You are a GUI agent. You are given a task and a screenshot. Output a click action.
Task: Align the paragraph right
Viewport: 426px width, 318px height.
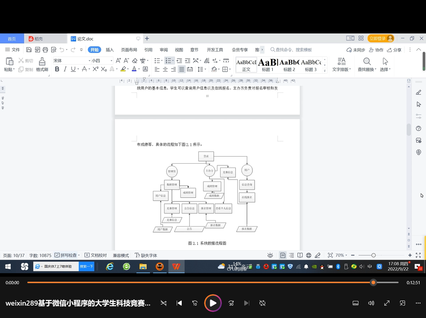(x=173, y=69)
